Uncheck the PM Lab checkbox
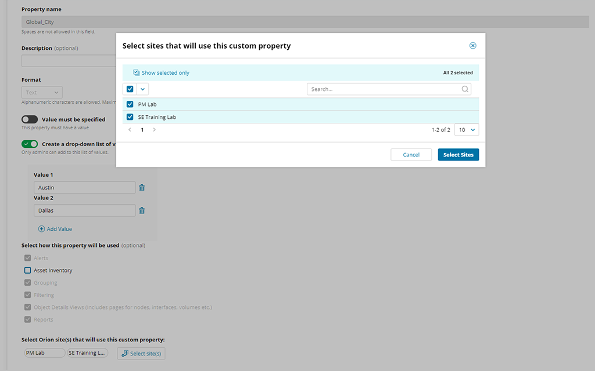Viewport: 595px width, 371px height. (x=129, y=104)
